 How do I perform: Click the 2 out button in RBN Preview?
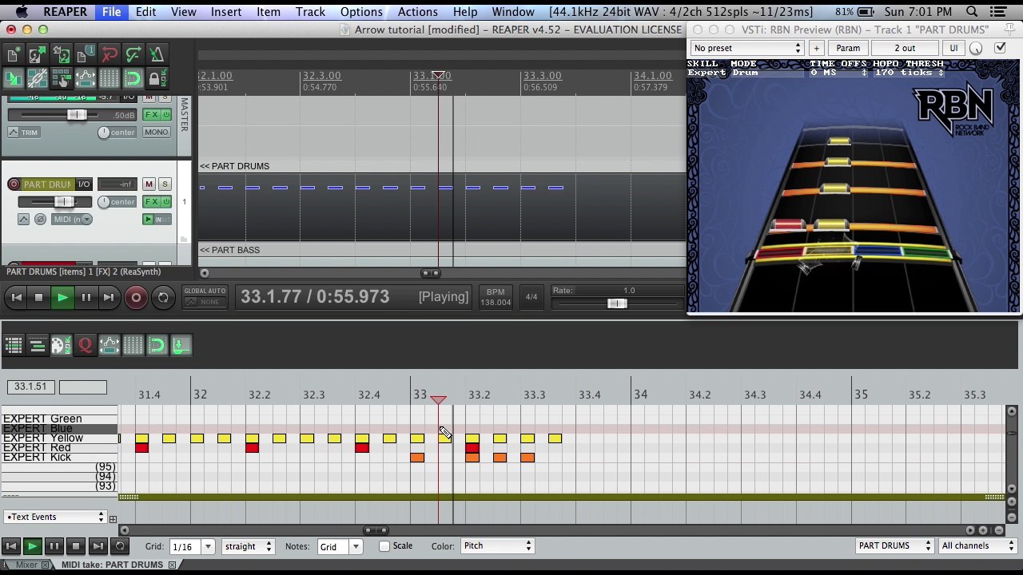905,48
